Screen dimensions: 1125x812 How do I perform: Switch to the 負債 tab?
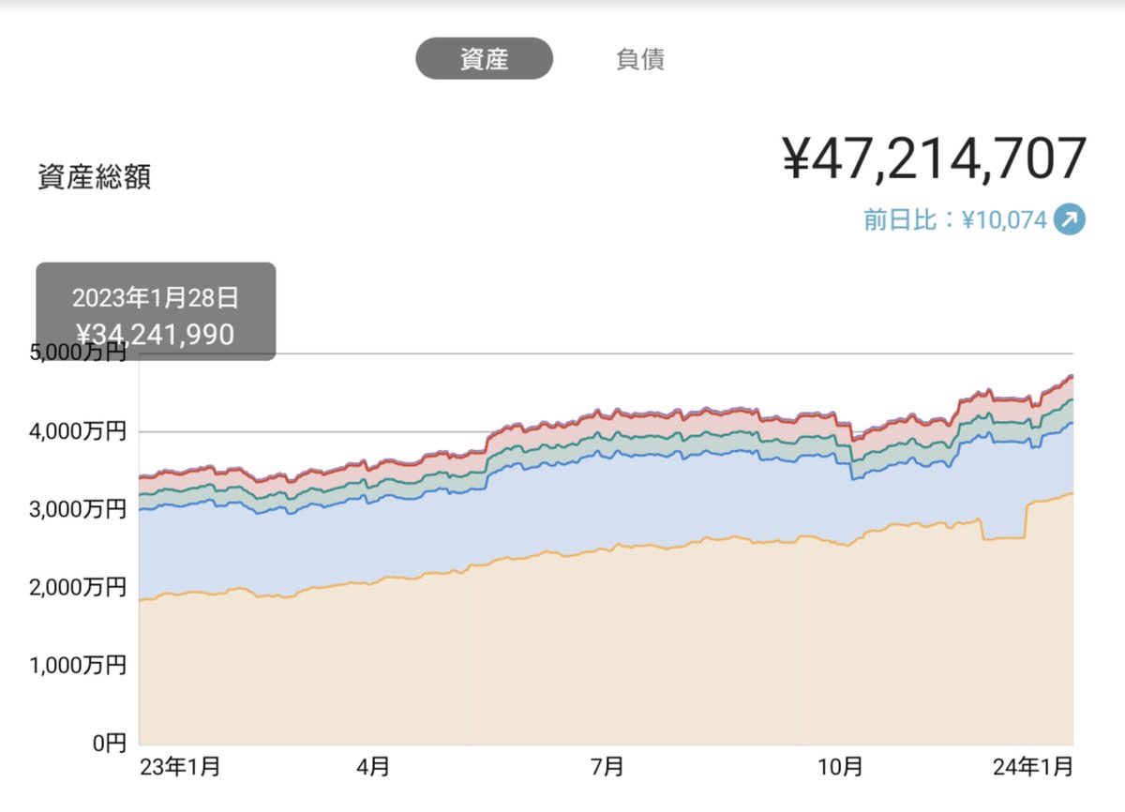coord(641,59)
